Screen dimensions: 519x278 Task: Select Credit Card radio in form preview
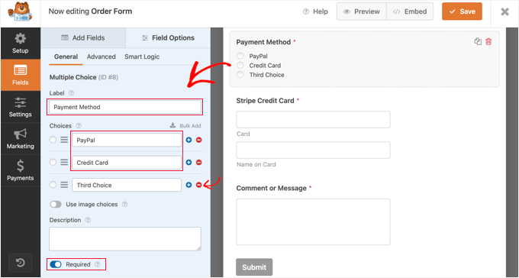click(240, 65)
